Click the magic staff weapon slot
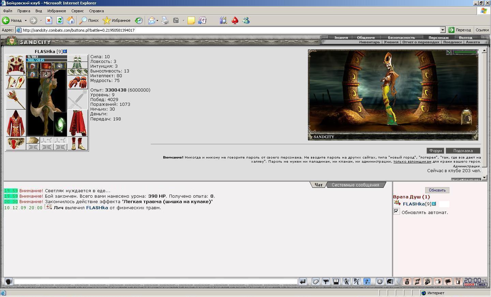 tap(16, 99)
